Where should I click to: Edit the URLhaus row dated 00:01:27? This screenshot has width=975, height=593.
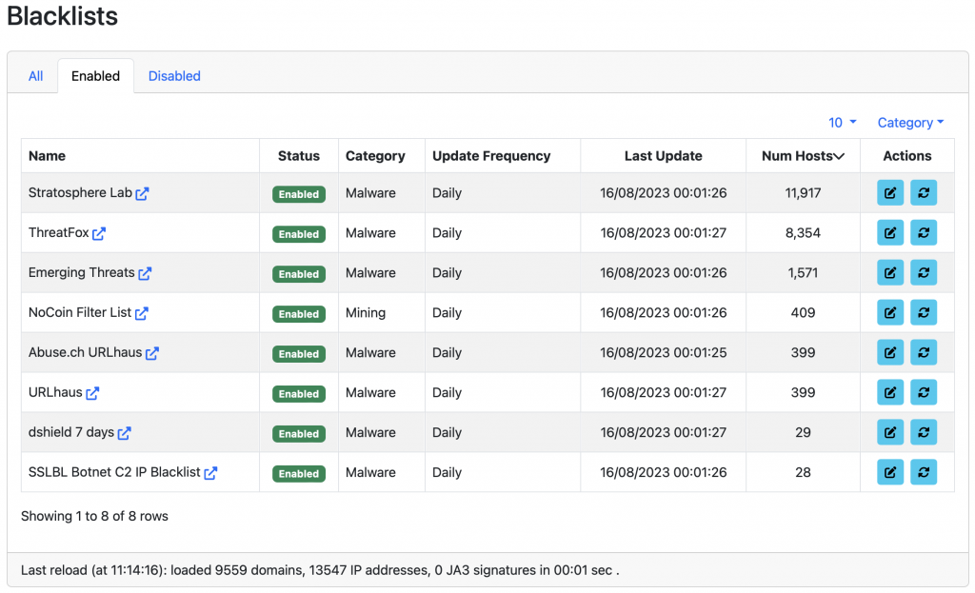click(x=890, y=392)
